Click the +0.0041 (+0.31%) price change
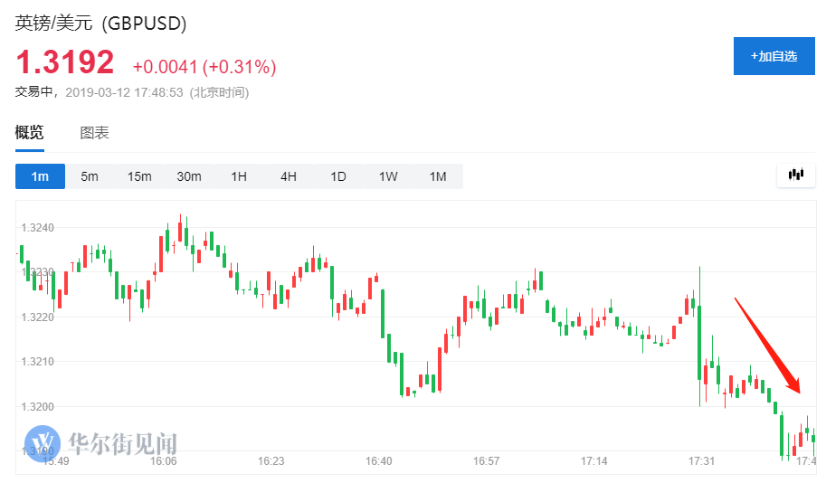Viewport: 826px width, 483px height. pyautogui.click(x=204, y=66)
